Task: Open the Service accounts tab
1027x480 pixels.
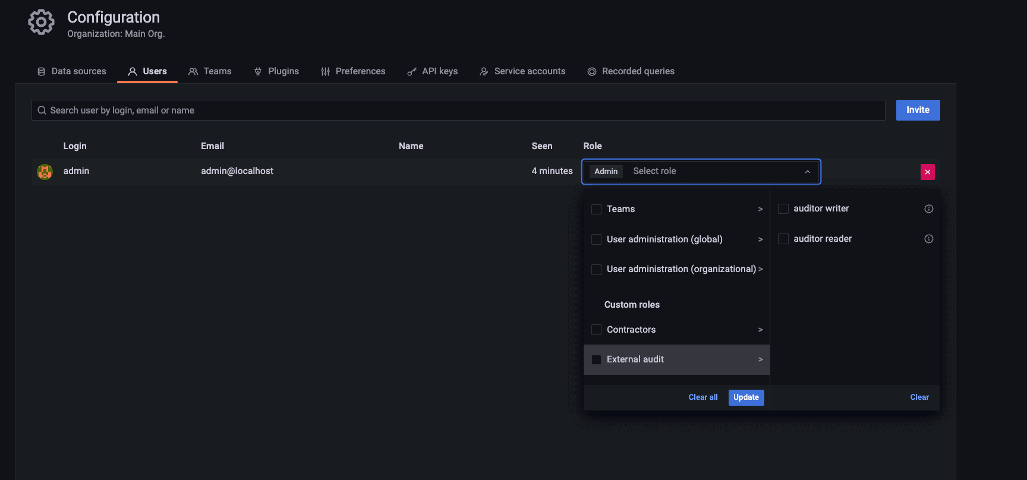Action: pos(522,71)
